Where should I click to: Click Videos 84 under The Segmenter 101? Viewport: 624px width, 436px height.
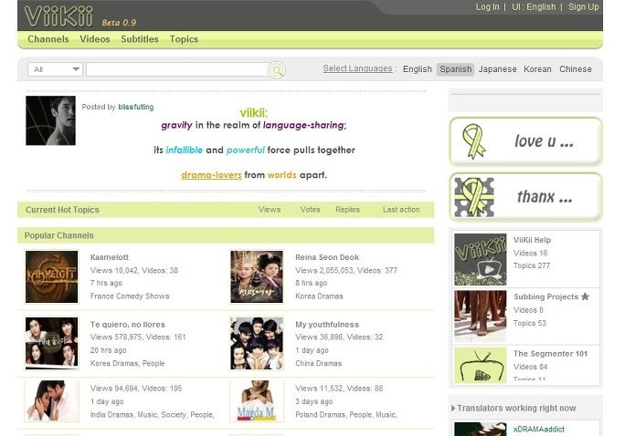(531, 367)
